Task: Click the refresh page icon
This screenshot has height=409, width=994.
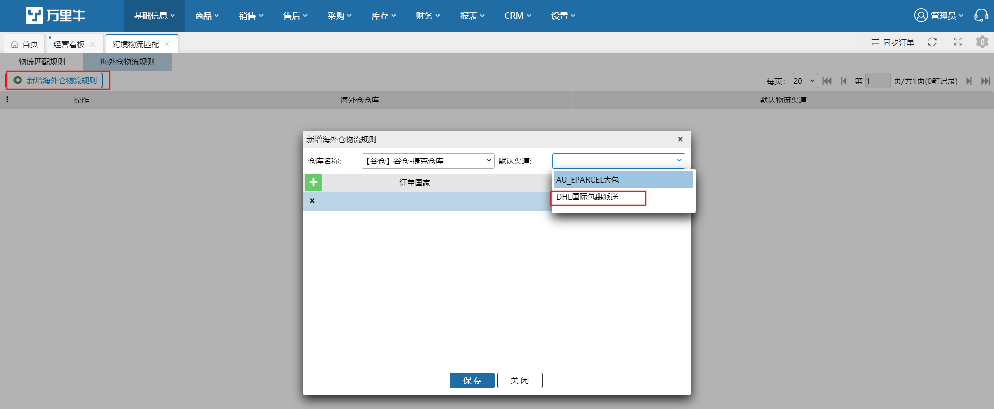Action: (932, 42)
